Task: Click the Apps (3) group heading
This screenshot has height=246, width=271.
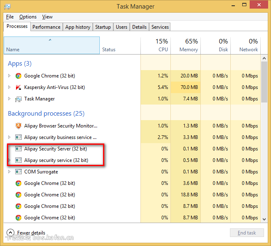Action: click(x=20, y=64)
